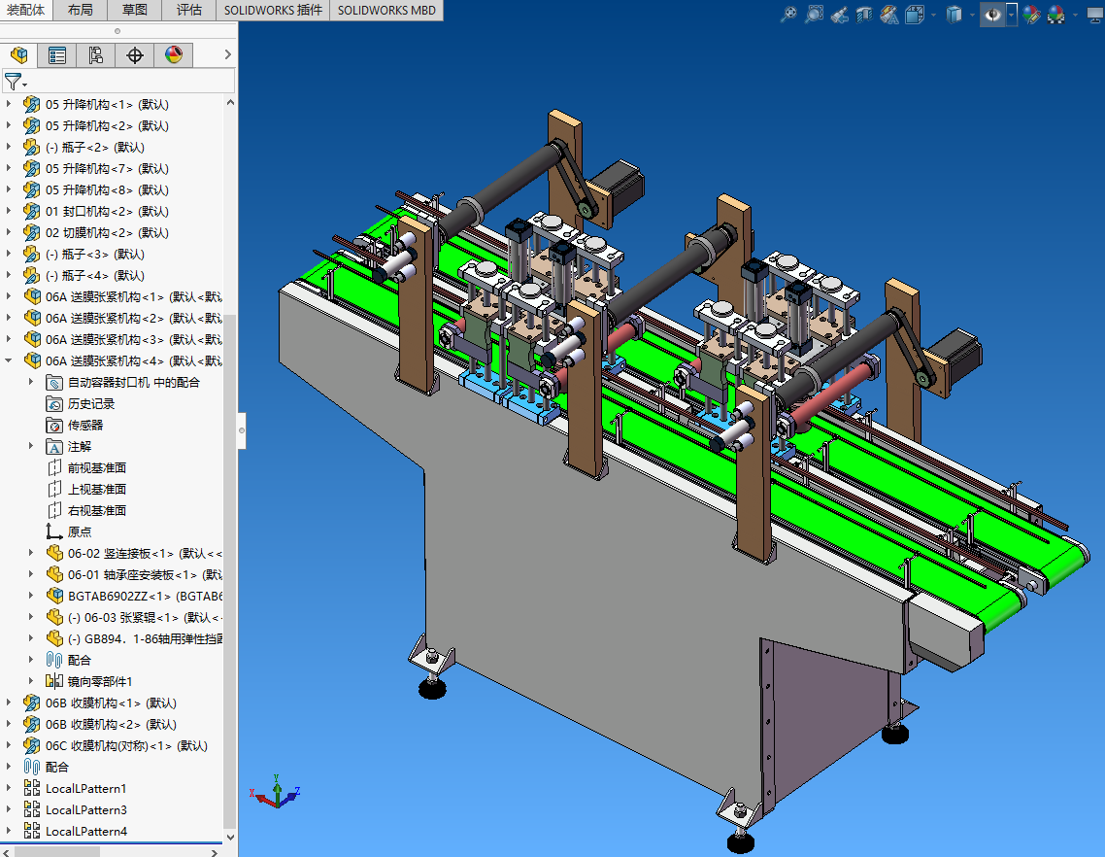Activate the Section View tool

tap(864, 15)
